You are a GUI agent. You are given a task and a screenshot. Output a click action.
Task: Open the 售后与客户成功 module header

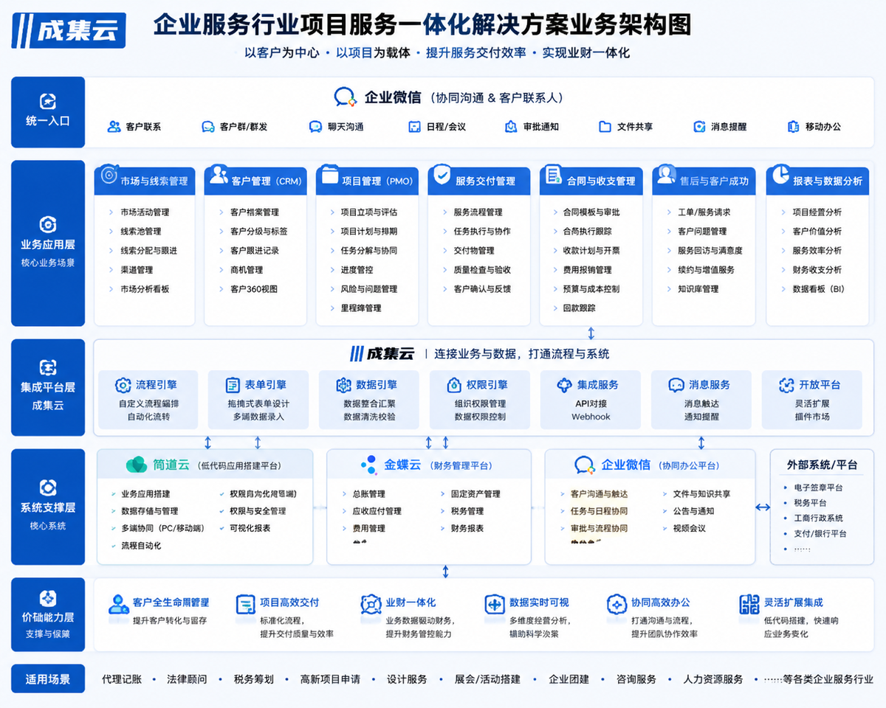click(704, 181)
